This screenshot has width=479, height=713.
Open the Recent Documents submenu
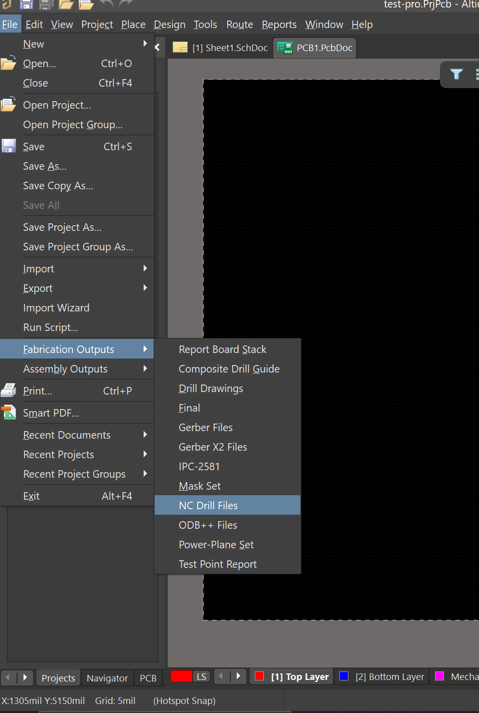(67, 435)
